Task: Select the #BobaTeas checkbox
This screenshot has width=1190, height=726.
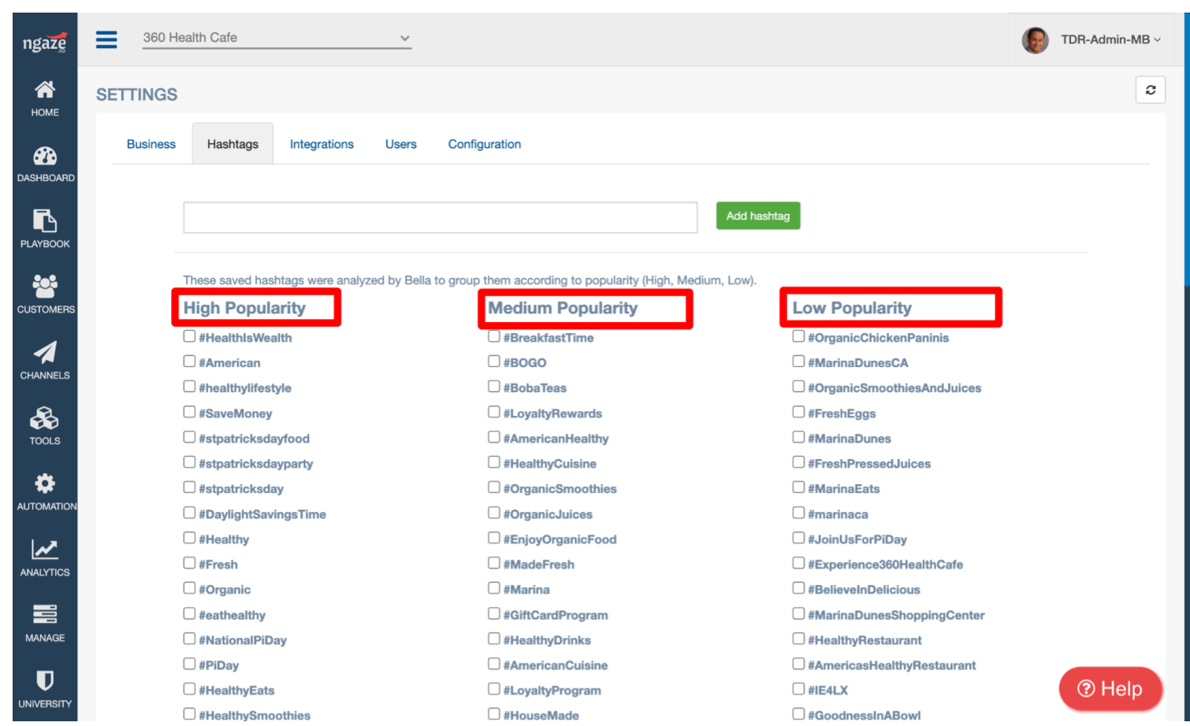Action: click(x=494, y=387)
